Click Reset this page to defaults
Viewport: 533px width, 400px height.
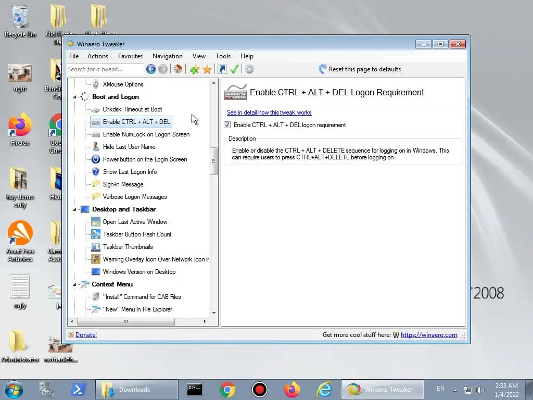[x=360, y=69]
